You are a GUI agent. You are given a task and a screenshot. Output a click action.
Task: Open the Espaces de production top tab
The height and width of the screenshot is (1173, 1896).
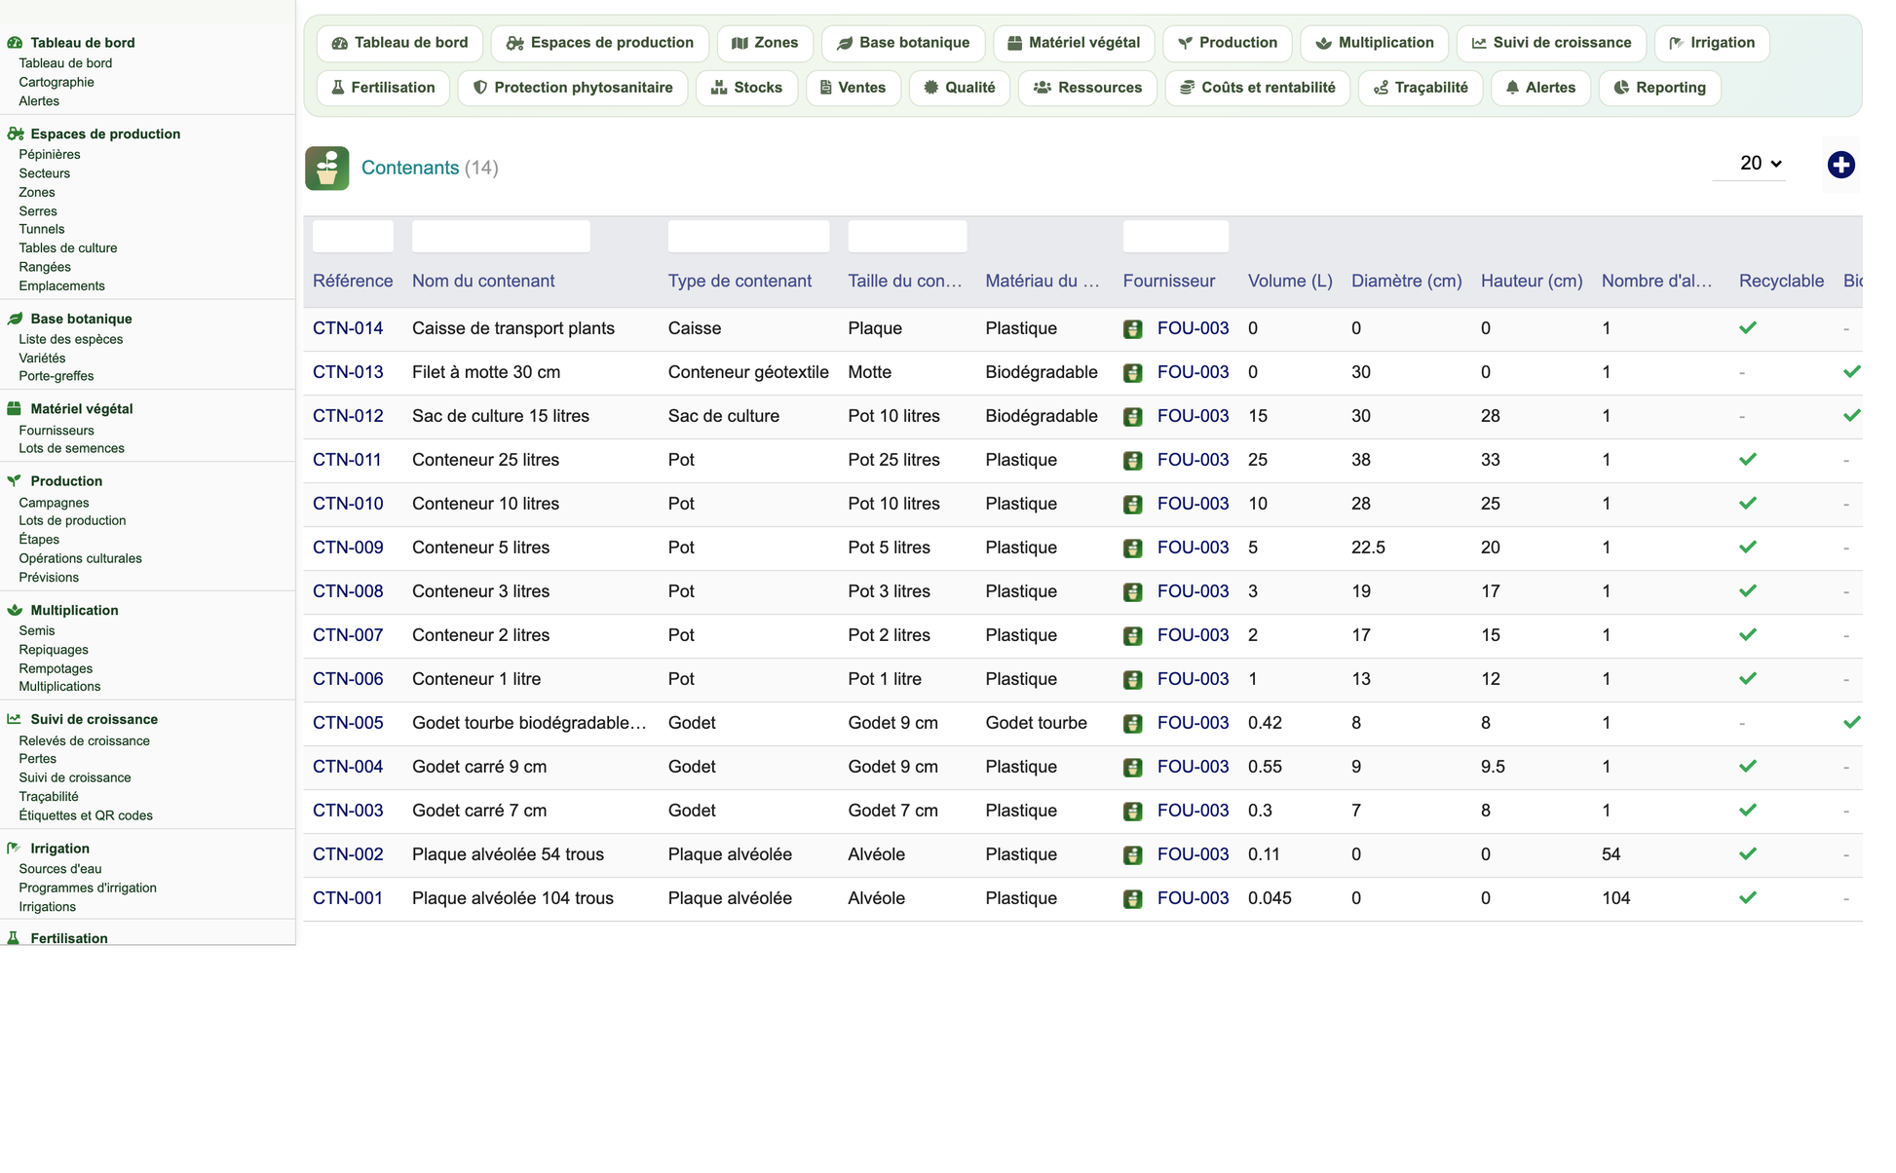600,43
